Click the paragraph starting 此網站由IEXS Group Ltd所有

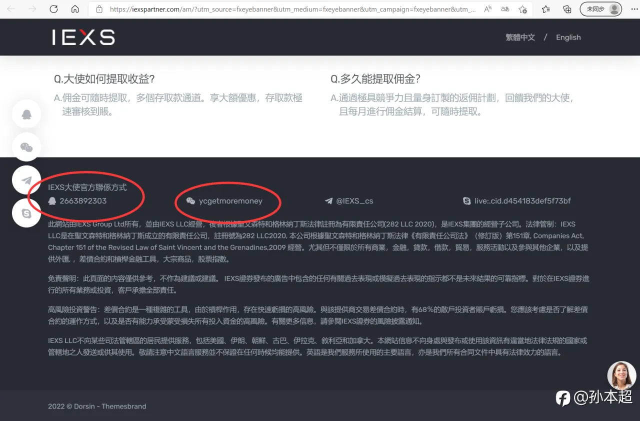pos(318,241)
